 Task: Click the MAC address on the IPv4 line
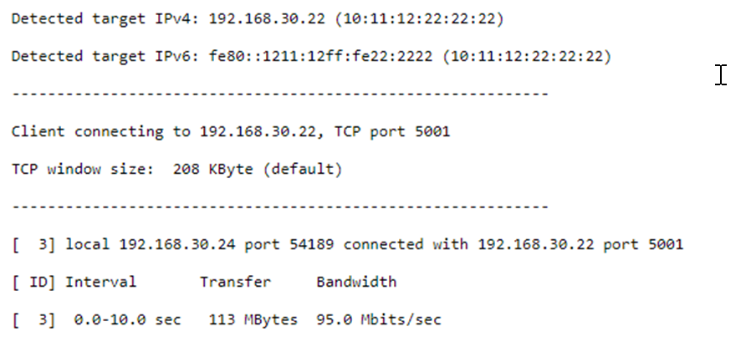click(x=405, y=18)
